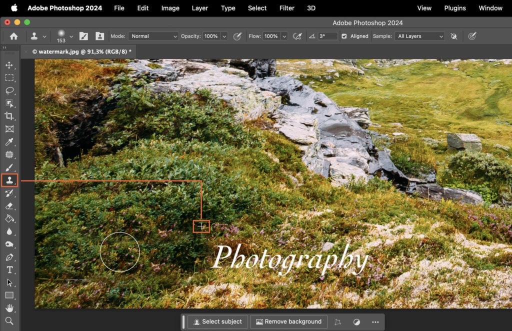The width and height of the screenshot is (512, 331).
Task: Click the Select subject button
Action: (217, 321)
